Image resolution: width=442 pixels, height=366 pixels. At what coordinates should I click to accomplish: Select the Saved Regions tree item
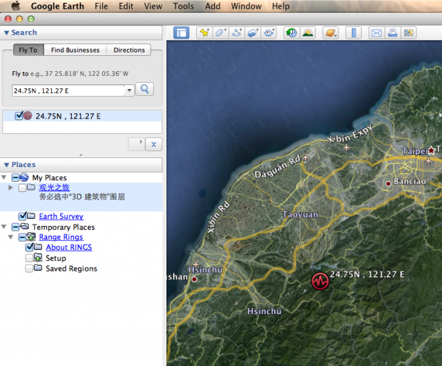(71, 269)
